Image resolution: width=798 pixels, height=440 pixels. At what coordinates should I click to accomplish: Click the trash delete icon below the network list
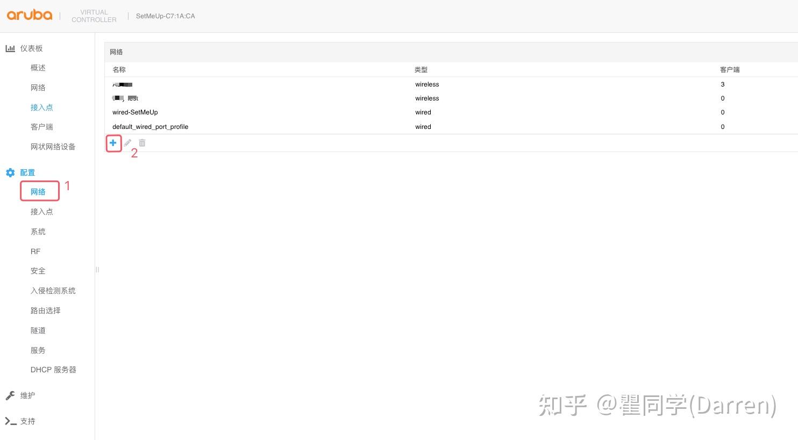141,143
